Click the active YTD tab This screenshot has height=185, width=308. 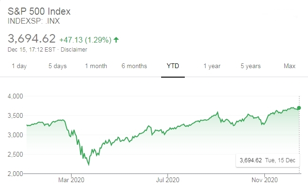(173, 66)
